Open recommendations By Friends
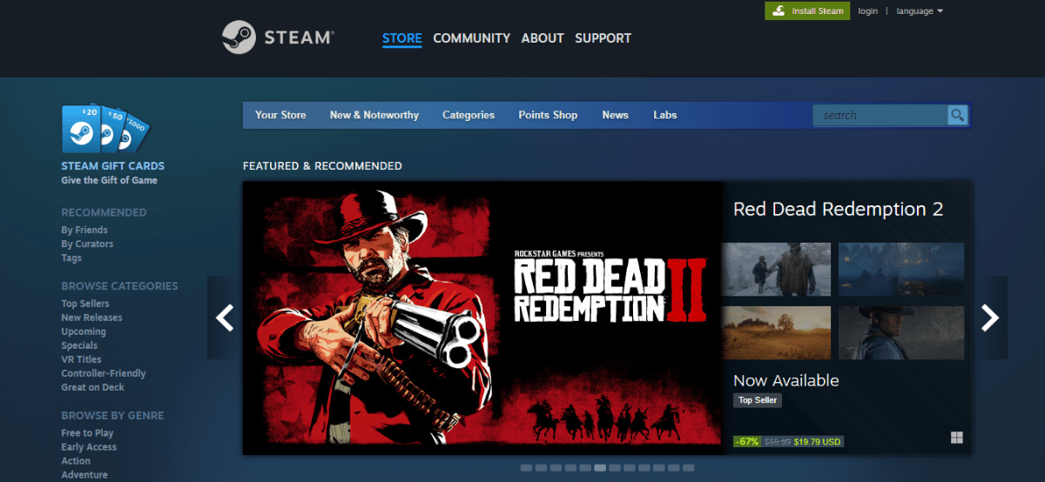Screen dimensions: 1045x482 coord(84,231)
